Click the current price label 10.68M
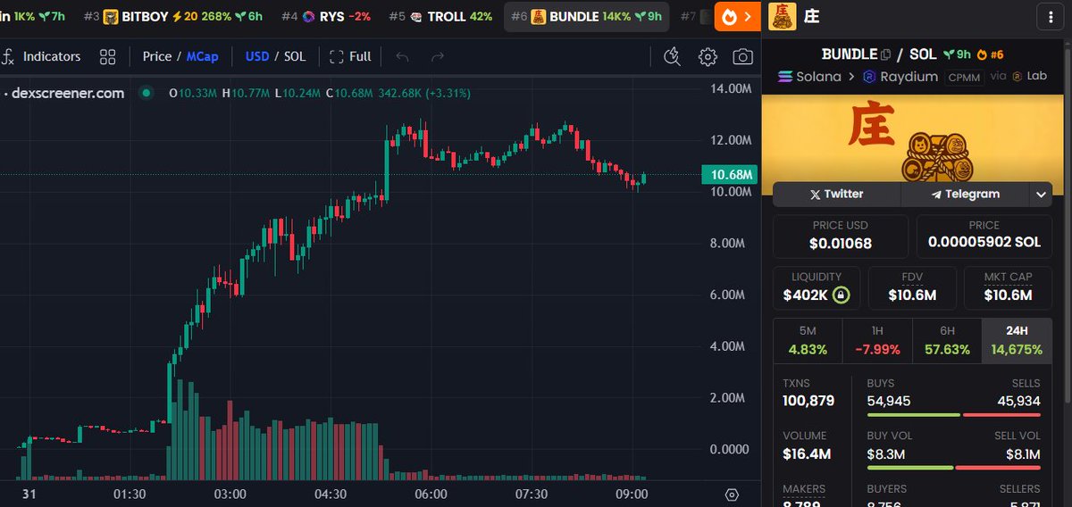The height and width of the screenshot is (507, 1072). click(x=730, y=174)
